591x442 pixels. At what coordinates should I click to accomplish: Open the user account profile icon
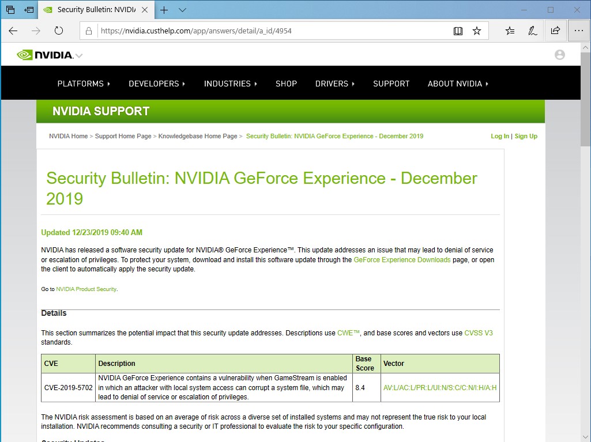click(x=560, y=55)
